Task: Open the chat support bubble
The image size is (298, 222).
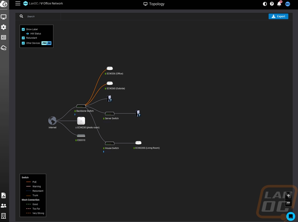Action: [291, 216]
